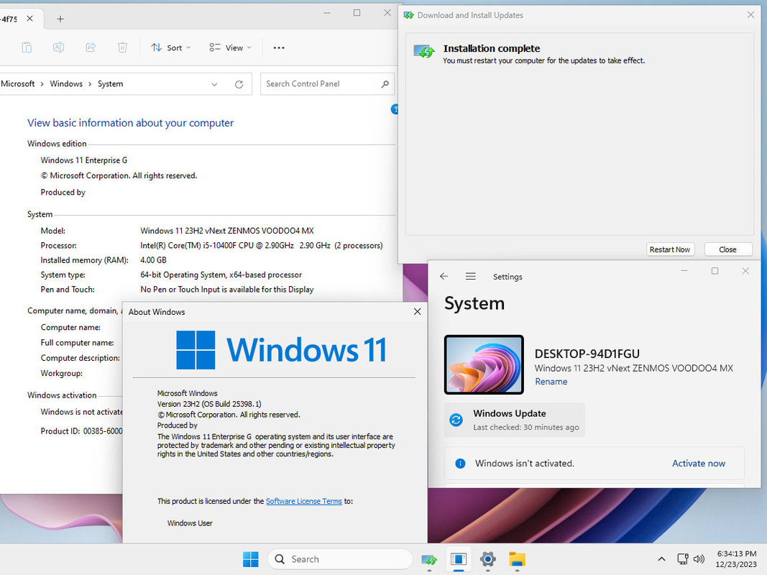Open the blue Help question mark icon
This screenshot has height=575, width=767.
tap(395, 109)
